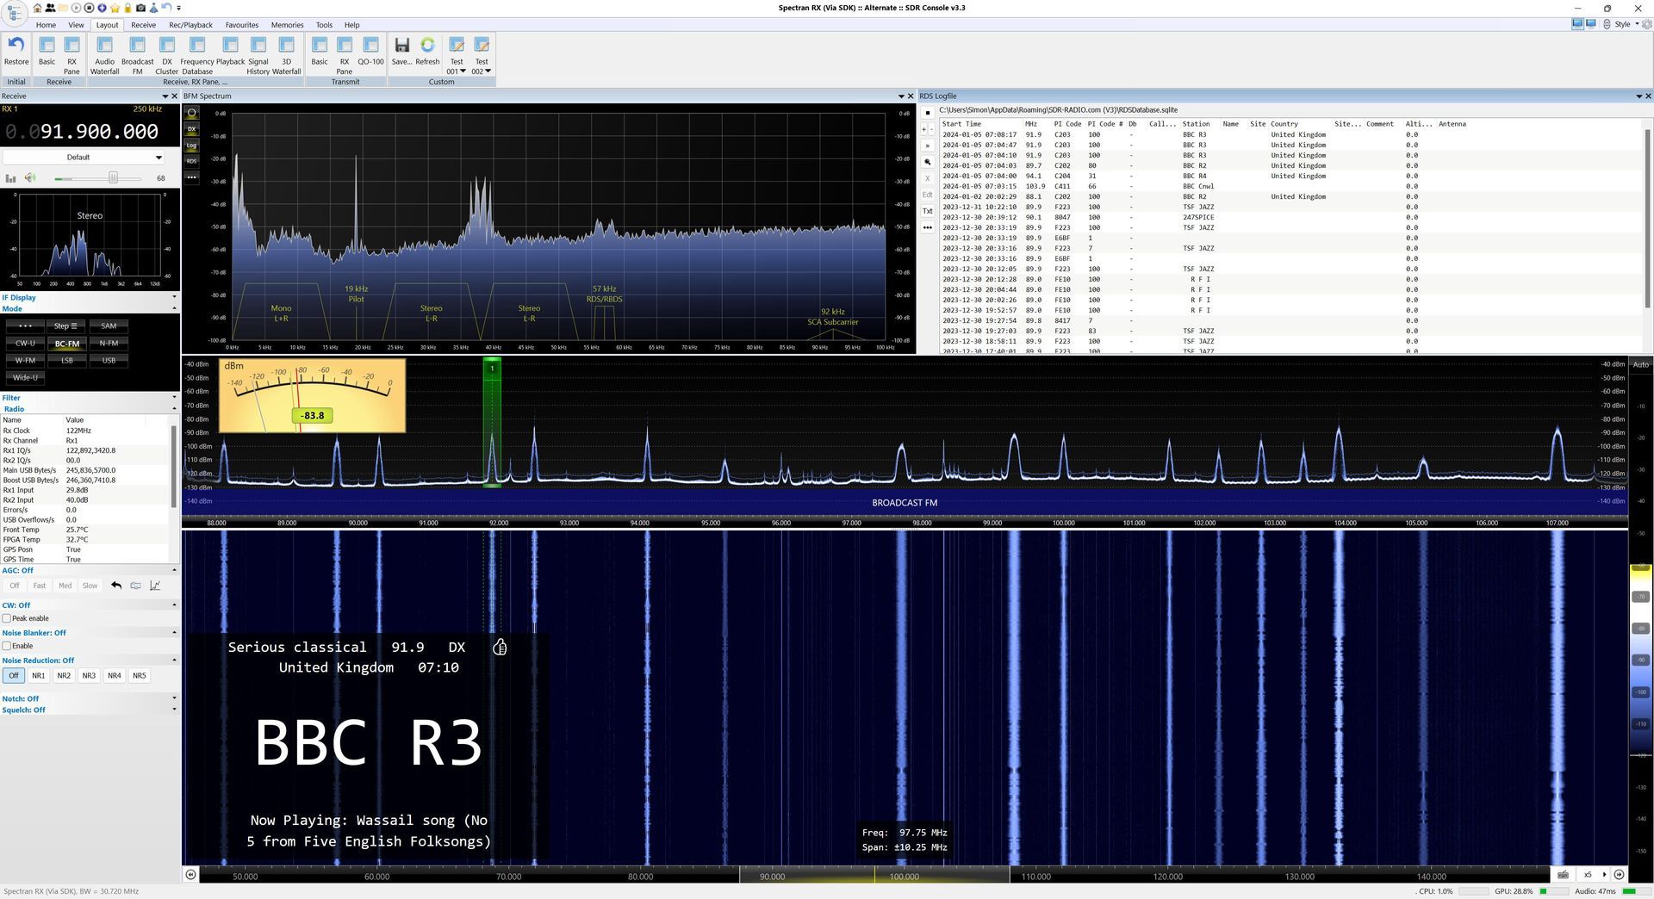
Task: Click the QO-100 transmit layout icon
Action: (370, 50)
